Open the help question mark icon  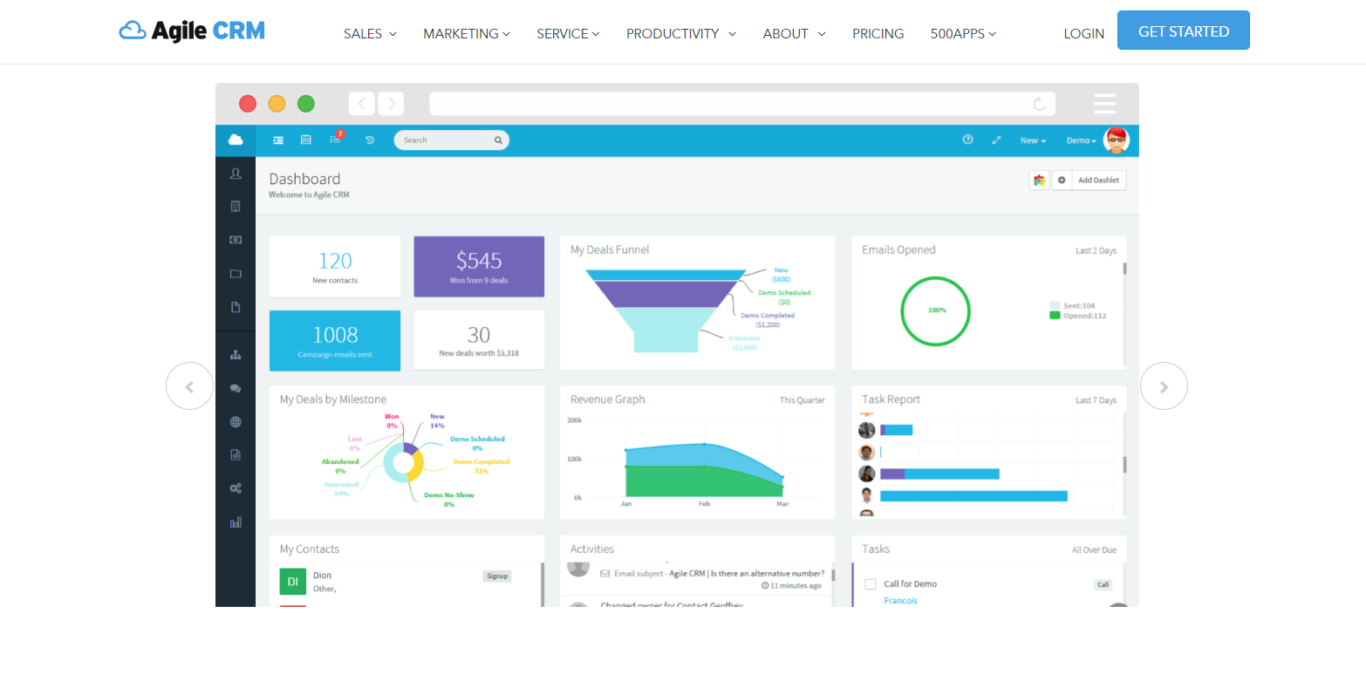pyautogui.click(x=967, y=140)
